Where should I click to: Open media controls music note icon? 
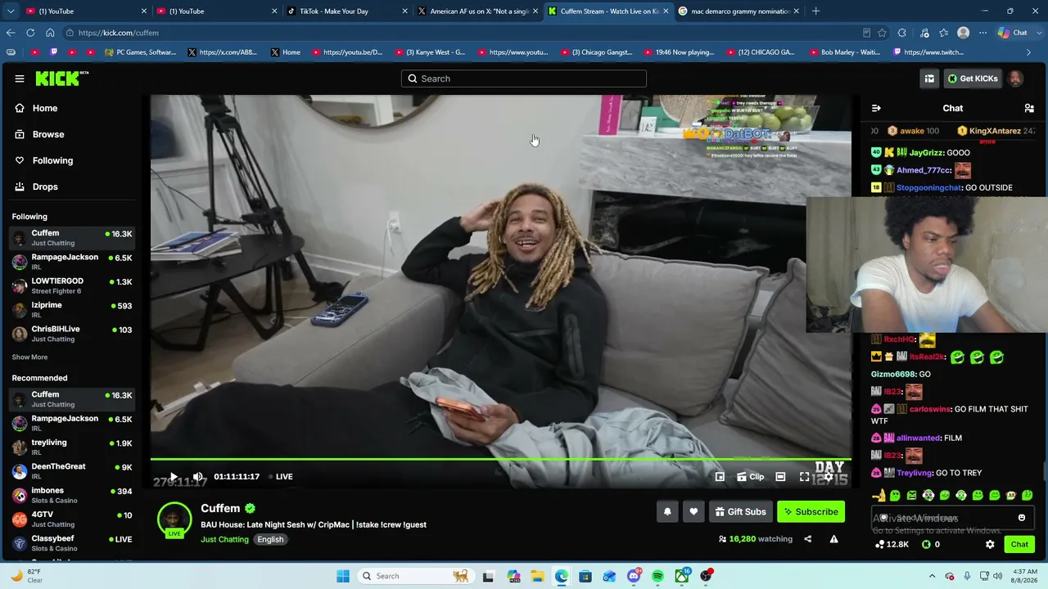coord(924,33)
